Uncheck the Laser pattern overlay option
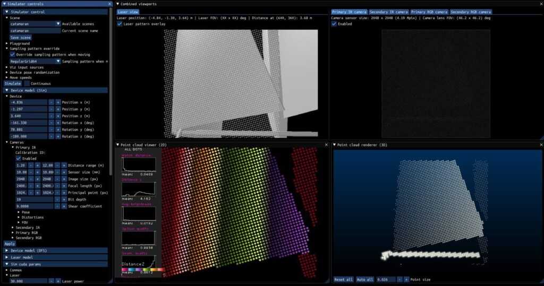Image resolution: width=544 pixels, height=286 pixels. [x=120, y=24]
